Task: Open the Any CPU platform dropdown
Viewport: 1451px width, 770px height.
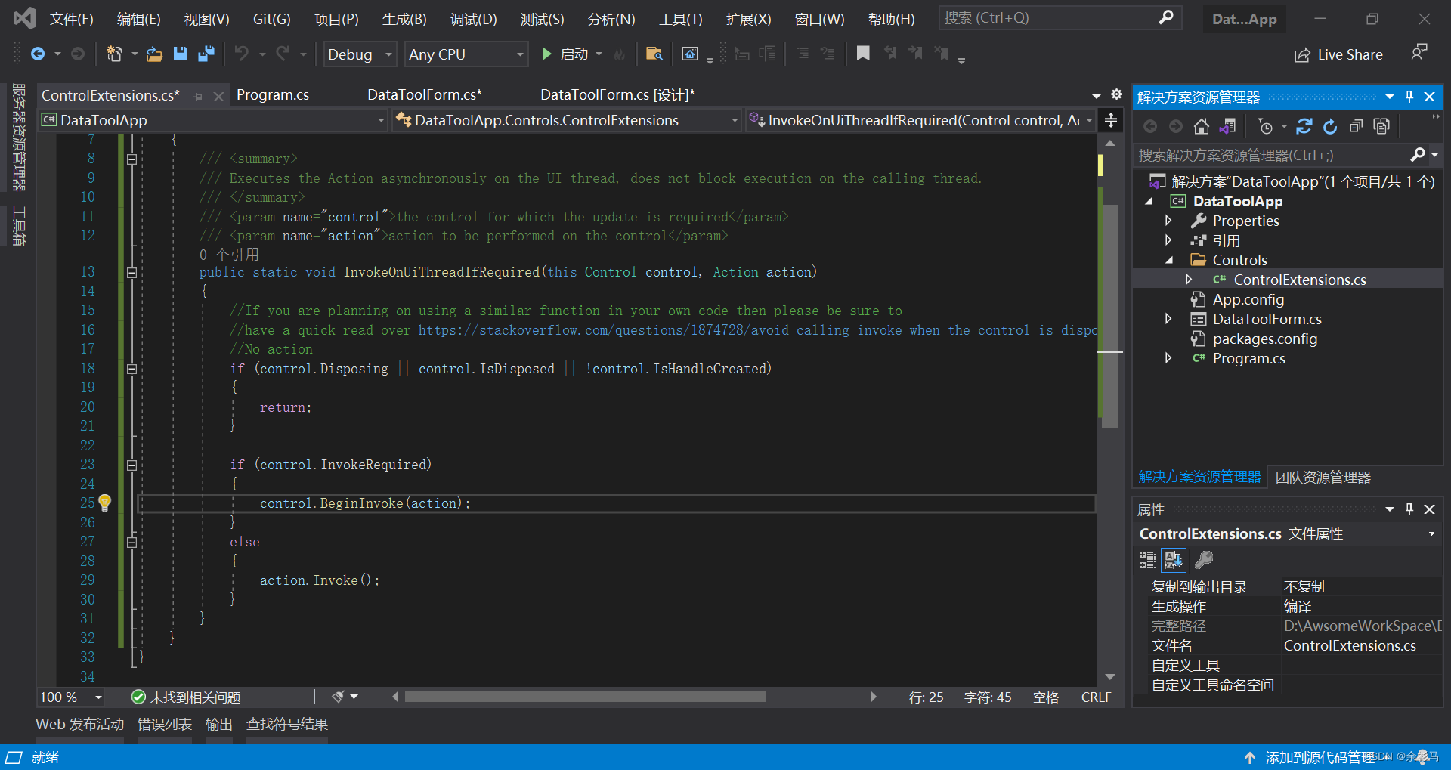Action: click(466, 54)
